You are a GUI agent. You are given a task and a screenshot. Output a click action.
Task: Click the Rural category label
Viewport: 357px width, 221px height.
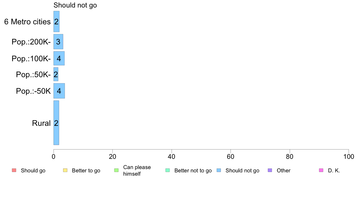[41, 123]
